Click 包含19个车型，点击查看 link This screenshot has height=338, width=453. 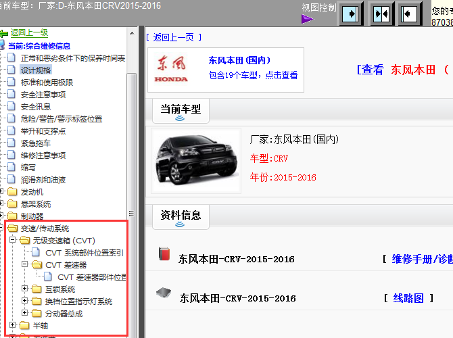[253, 75]
